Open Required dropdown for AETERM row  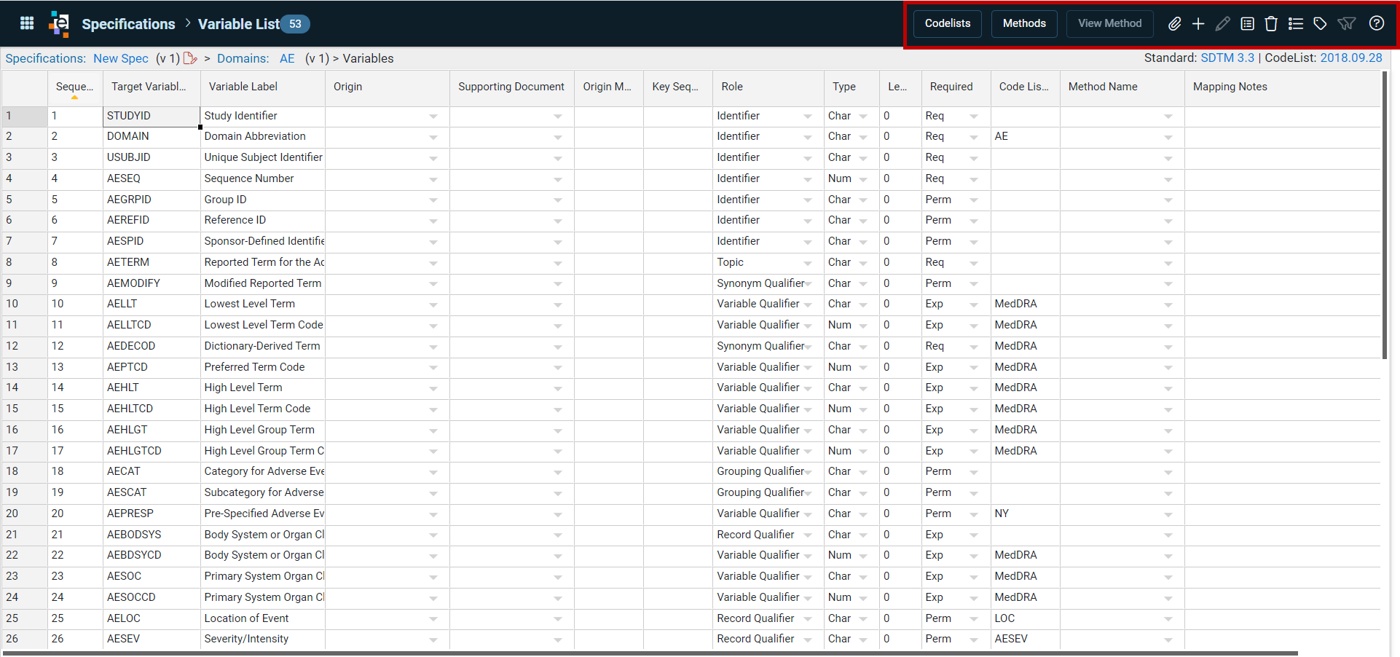click(x=974, y=263)
